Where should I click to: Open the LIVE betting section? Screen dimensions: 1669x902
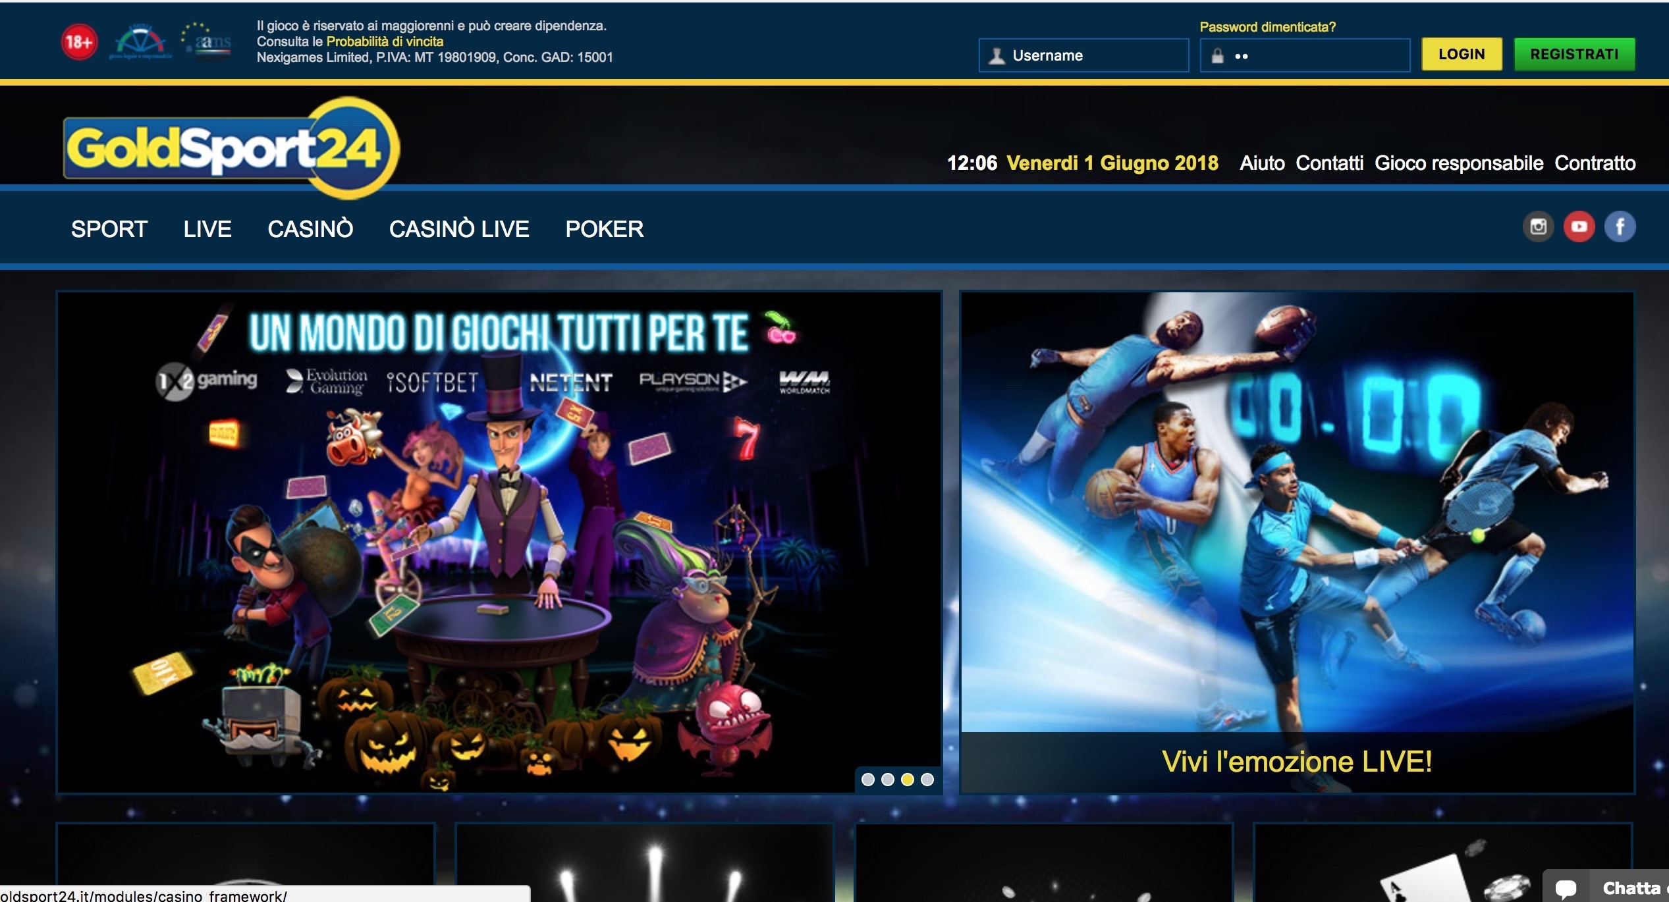tap(207, 229)
